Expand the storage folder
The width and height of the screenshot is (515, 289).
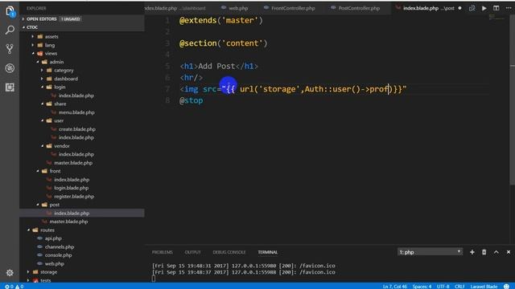(x=48, y=272)
